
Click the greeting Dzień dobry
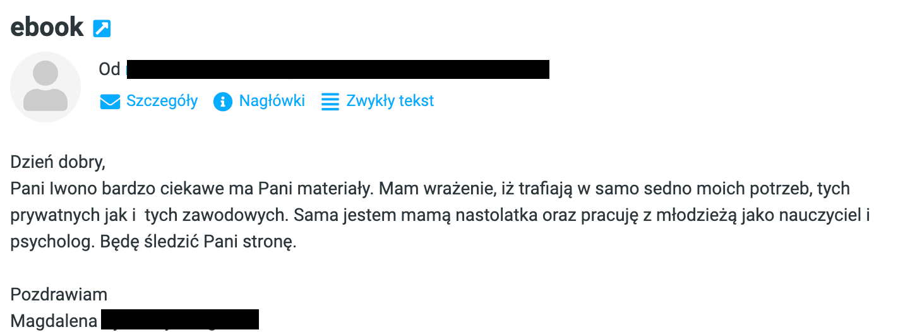(x=57, y=163)
